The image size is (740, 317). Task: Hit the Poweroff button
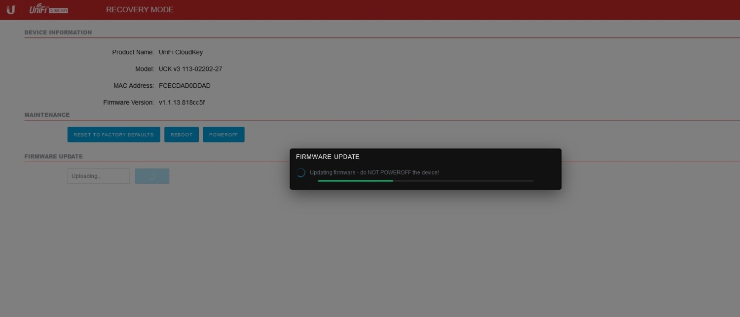click(x=223, y=135)
